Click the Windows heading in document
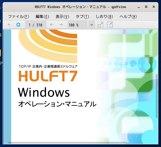161x147 pixels. coord(44,92)
